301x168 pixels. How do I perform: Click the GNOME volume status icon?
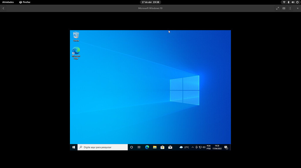(293, 2)
